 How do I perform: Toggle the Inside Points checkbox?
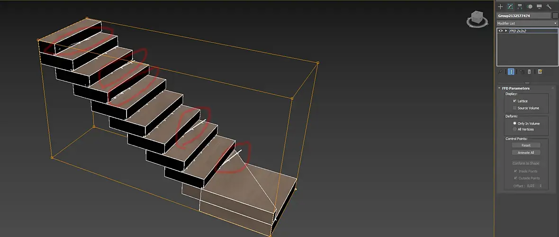click(515, 171)
